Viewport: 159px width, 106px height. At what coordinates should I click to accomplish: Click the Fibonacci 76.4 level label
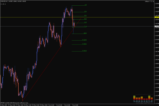pyautogui.click(x=85, y=26)
